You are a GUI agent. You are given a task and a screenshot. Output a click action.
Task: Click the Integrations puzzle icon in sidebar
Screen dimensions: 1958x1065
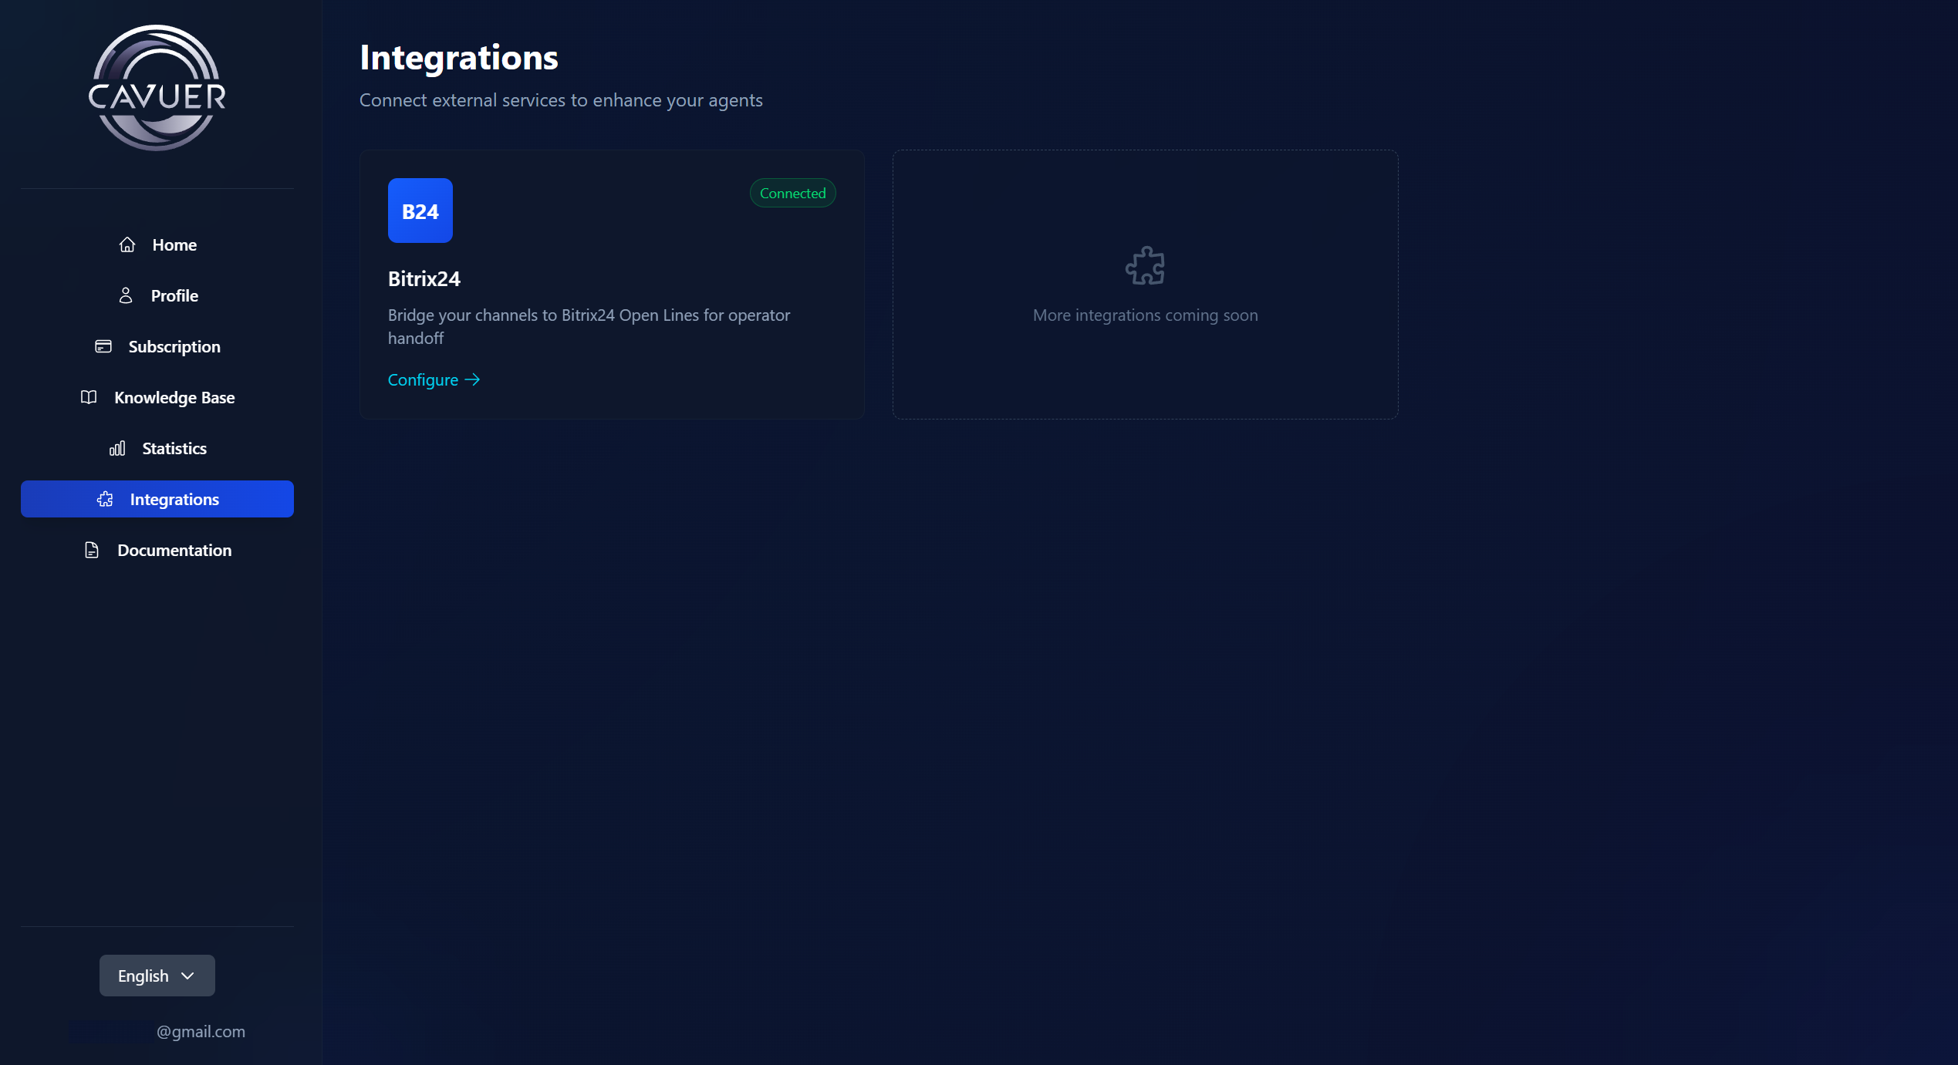(x=105, y=499)
